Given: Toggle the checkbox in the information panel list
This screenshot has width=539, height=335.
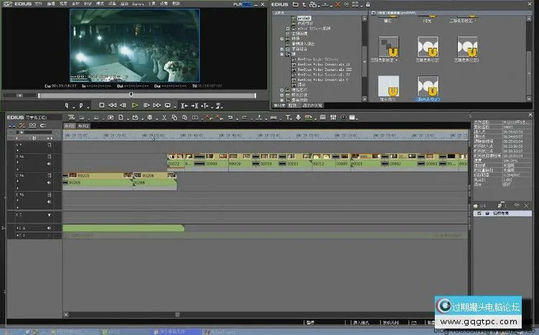Looking at the screenshot, I should [479, 214].
